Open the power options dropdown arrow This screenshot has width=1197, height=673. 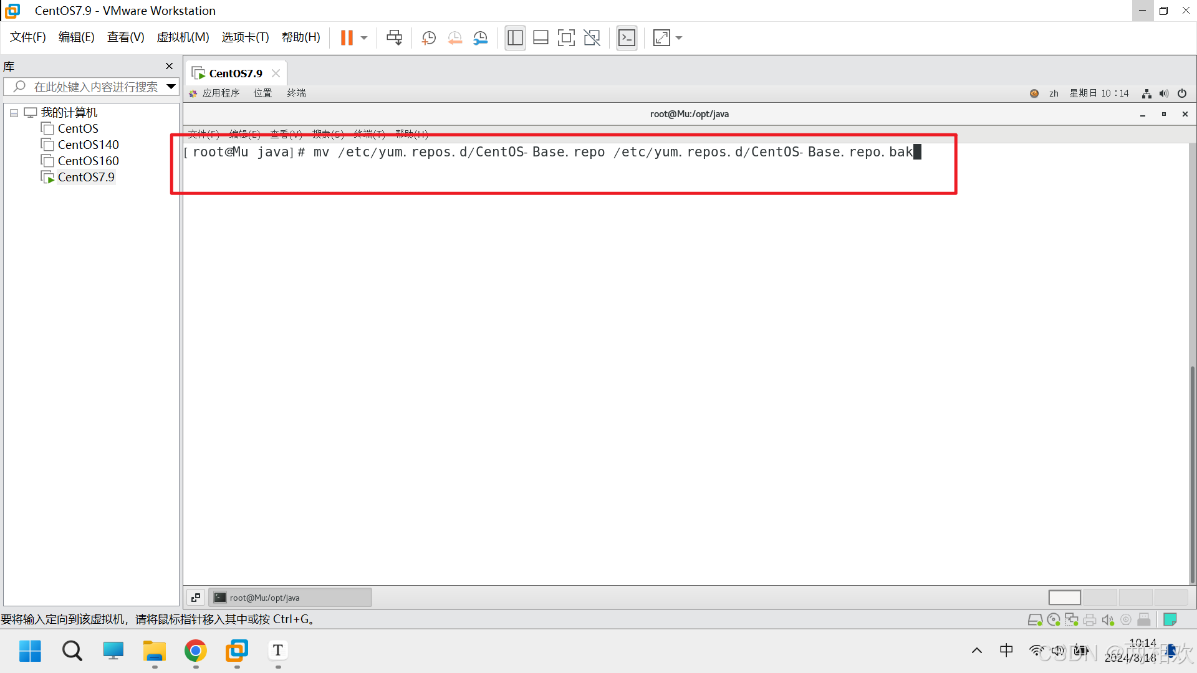coord(364,38)
